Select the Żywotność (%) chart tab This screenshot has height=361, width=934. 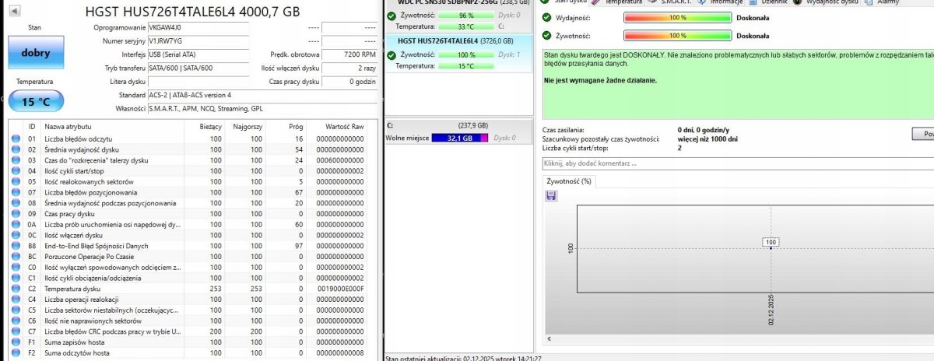[569, 180]
